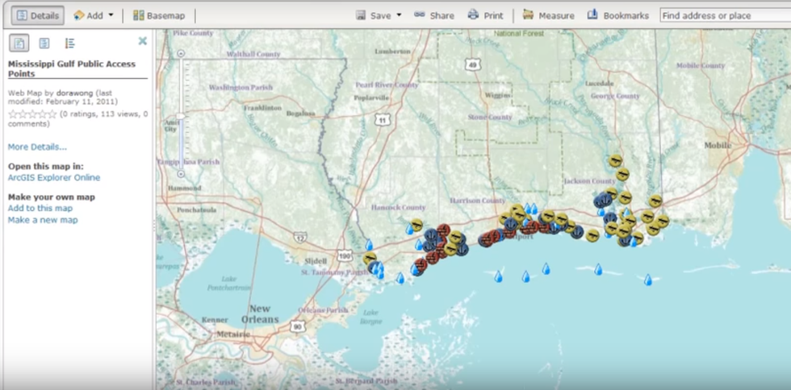The height and width of the screenshot is (390, 791).
Task: Switch to the map Contents tab
Action: coord(44,44)
